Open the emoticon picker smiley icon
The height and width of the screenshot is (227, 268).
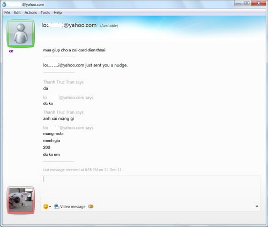pos(46,207)
